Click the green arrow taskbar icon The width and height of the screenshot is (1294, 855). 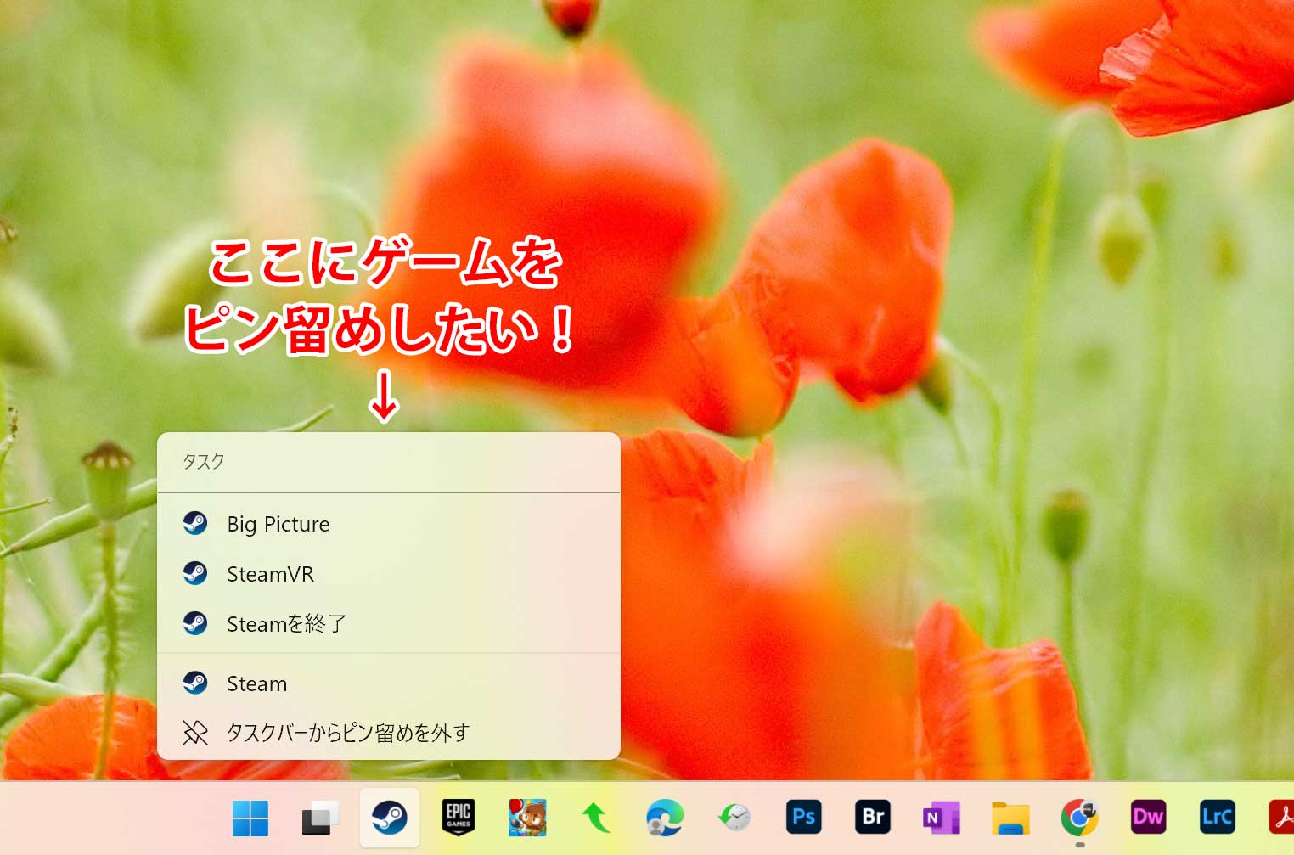596,818
